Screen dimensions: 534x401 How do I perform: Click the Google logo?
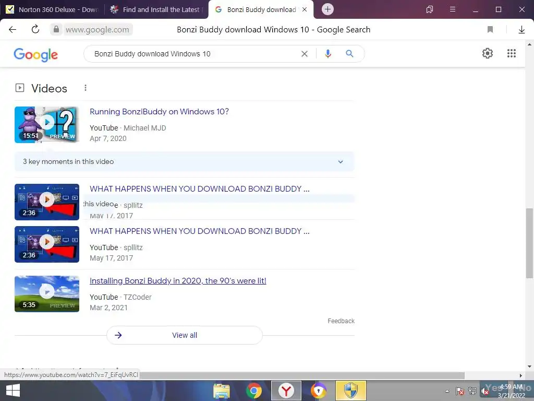click(36, 54)
